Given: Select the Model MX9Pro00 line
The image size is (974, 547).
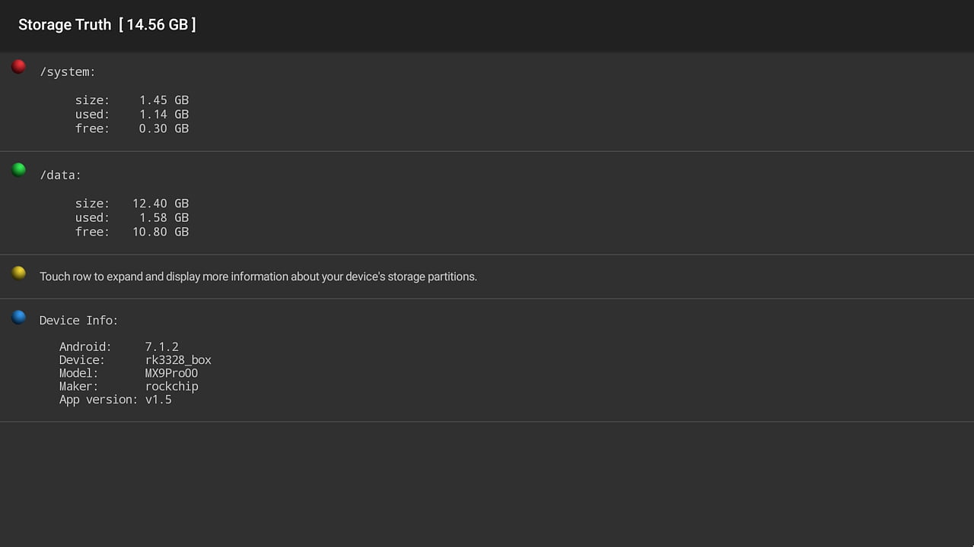Looking at the screenshot, I should coord(129,373).
